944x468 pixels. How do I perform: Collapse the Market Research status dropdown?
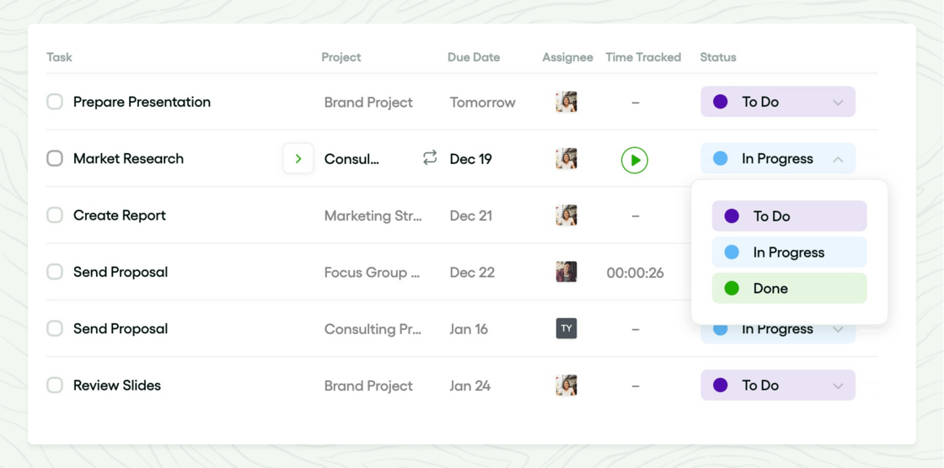pyautogui.click(x=838, y=159)
